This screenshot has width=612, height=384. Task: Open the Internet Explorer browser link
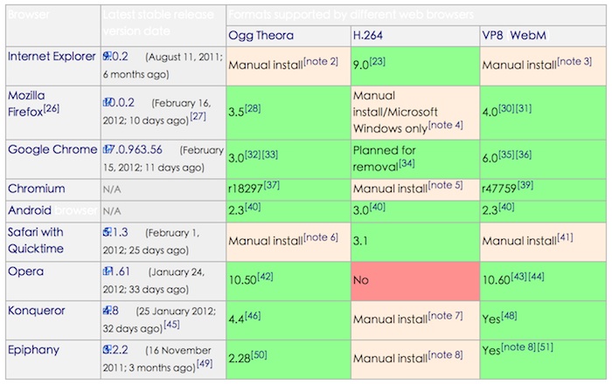click(52, 57)
